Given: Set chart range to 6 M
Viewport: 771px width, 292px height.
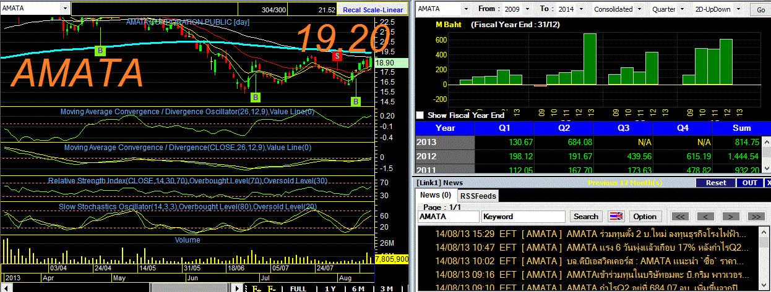Looking at the screenshot, I should click(358, 288).
